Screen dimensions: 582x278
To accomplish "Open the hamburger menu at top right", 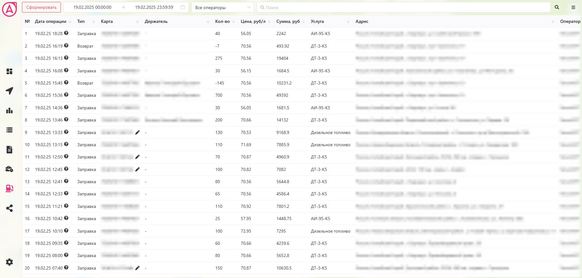I will tap(573, 7).
